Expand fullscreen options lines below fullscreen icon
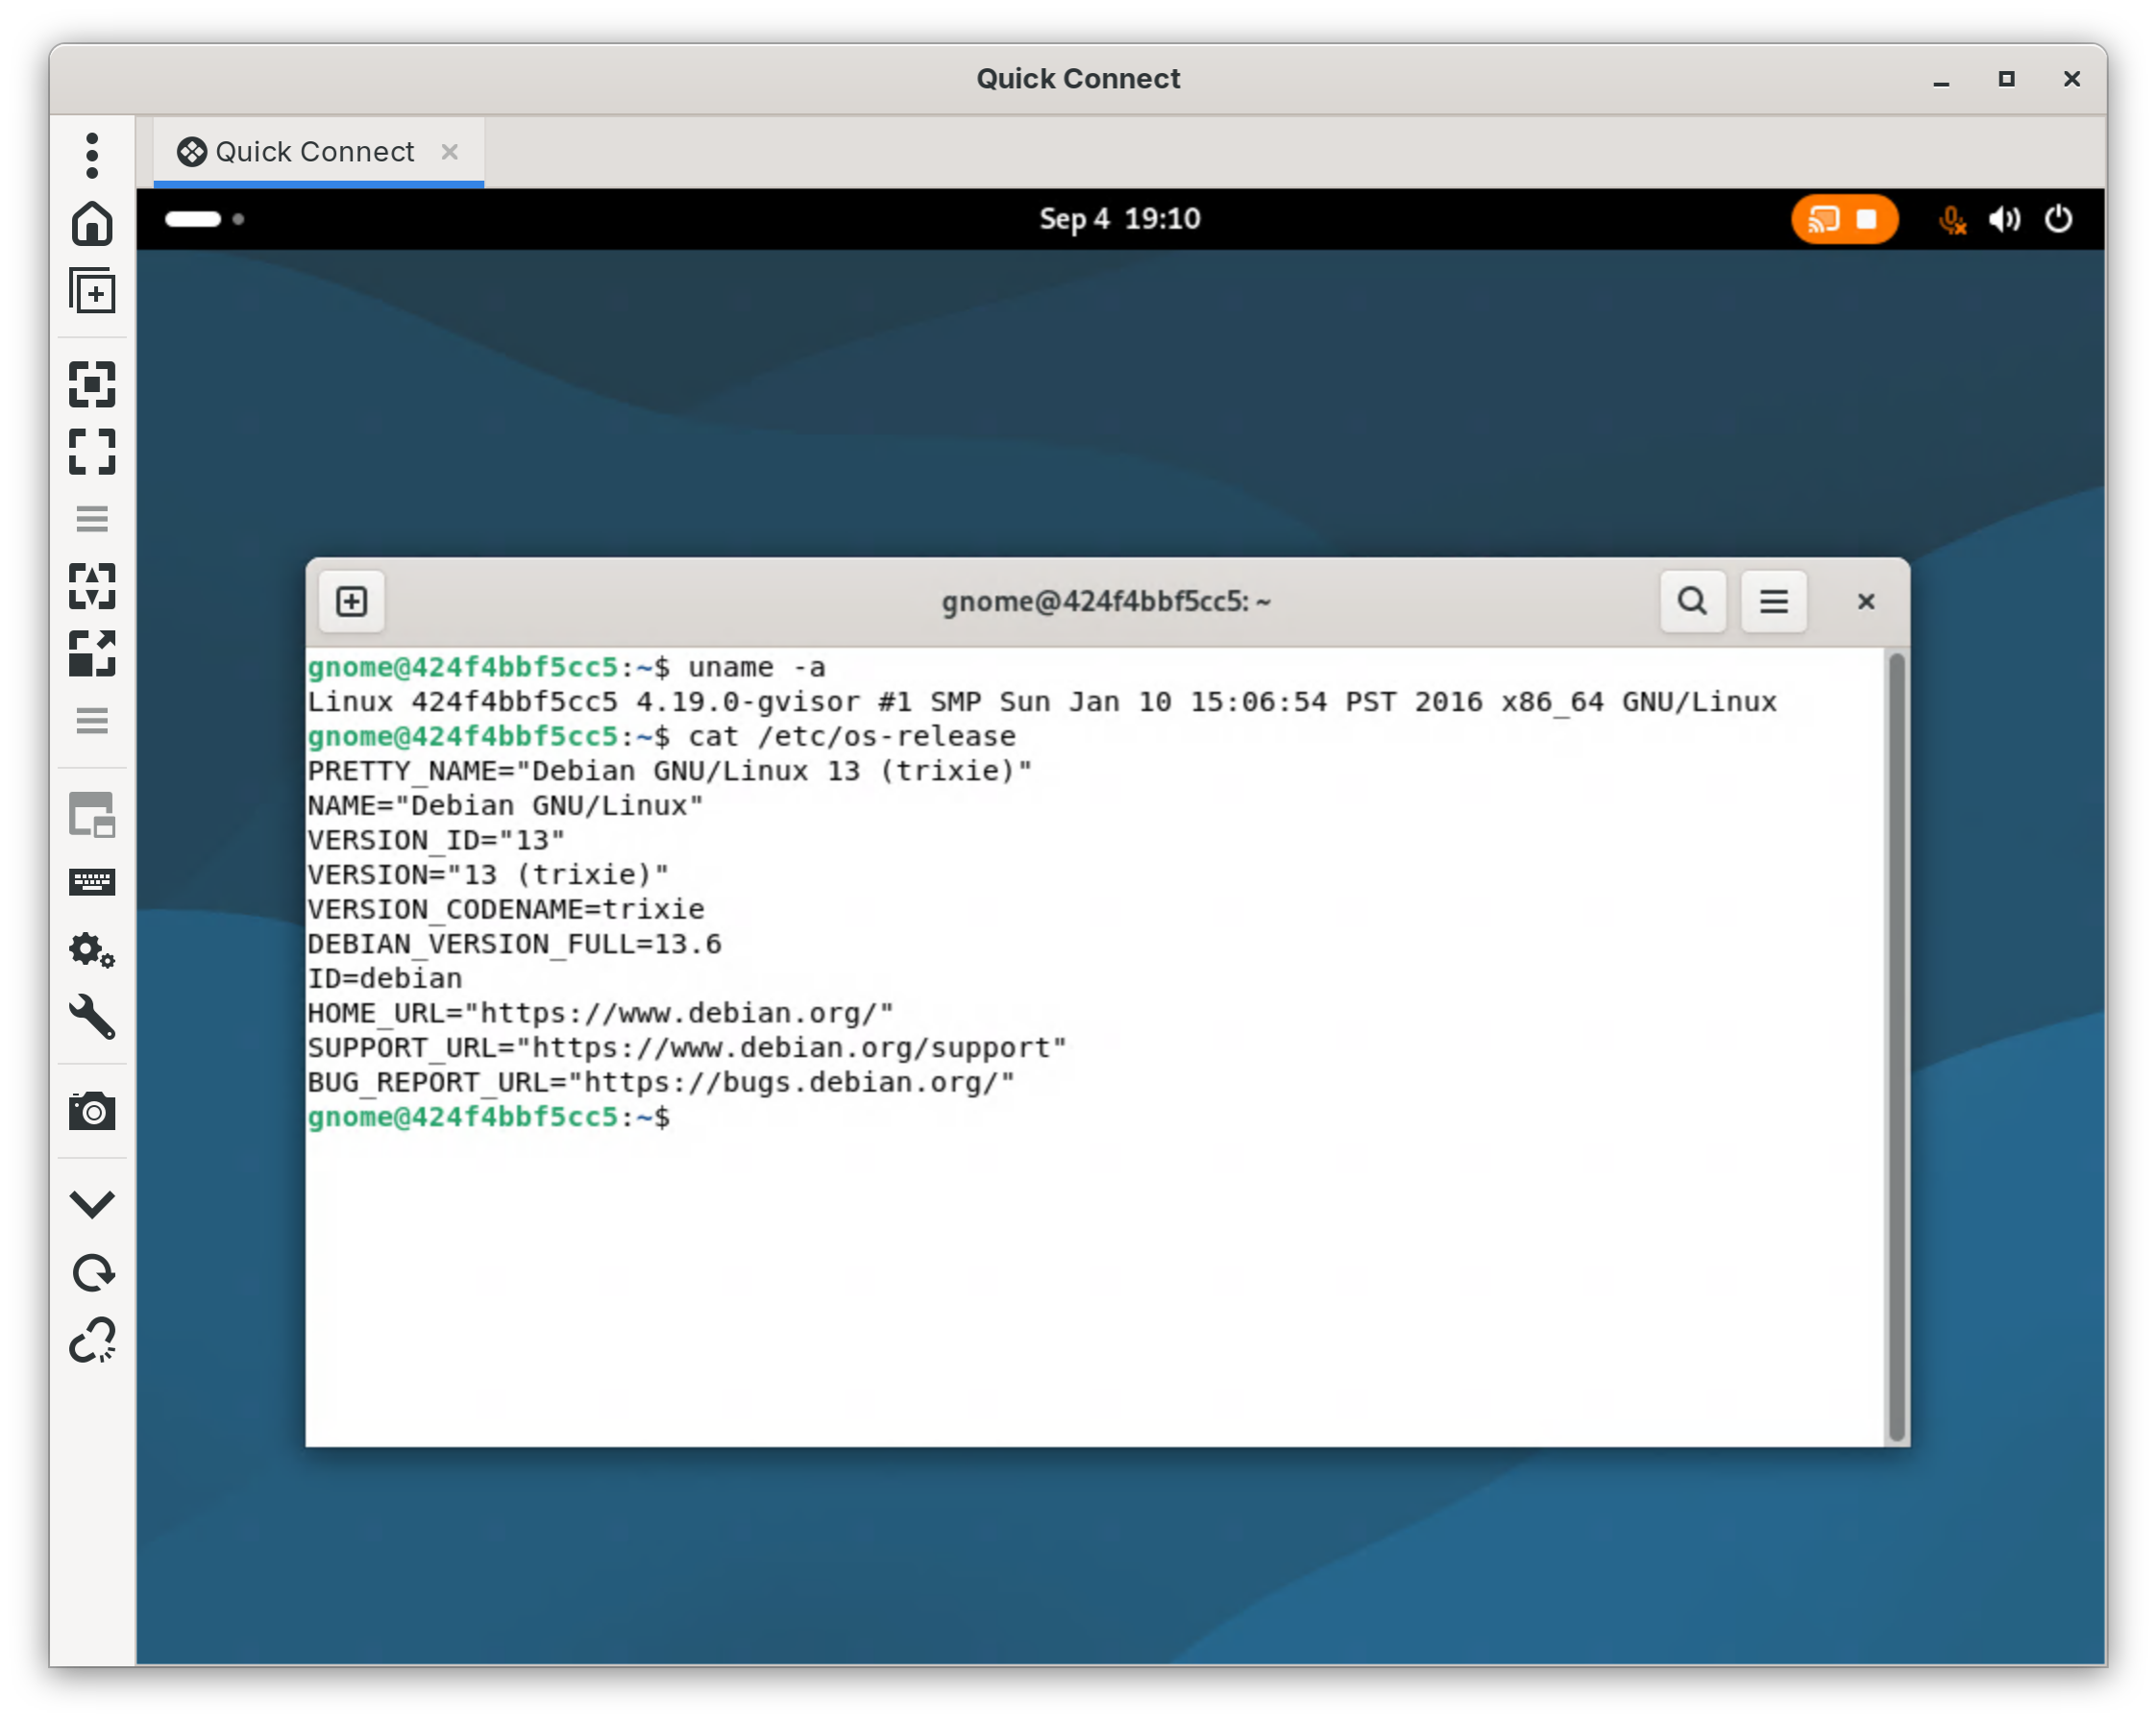 [92, 519]
